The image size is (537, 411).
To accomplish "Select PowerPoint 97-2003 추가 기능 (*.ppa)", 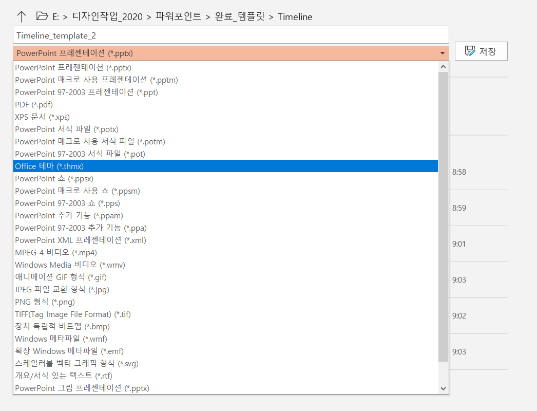I will click(x=225, y=228).
